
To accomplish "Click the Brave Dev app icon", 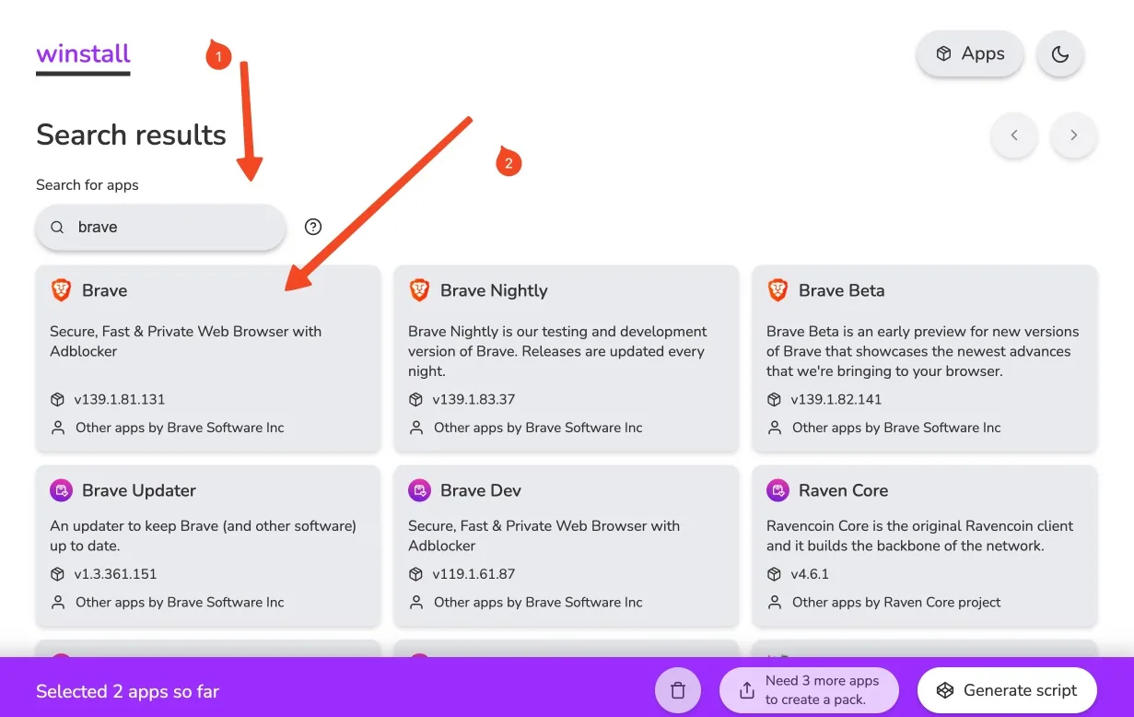I will tap(419, 490).
